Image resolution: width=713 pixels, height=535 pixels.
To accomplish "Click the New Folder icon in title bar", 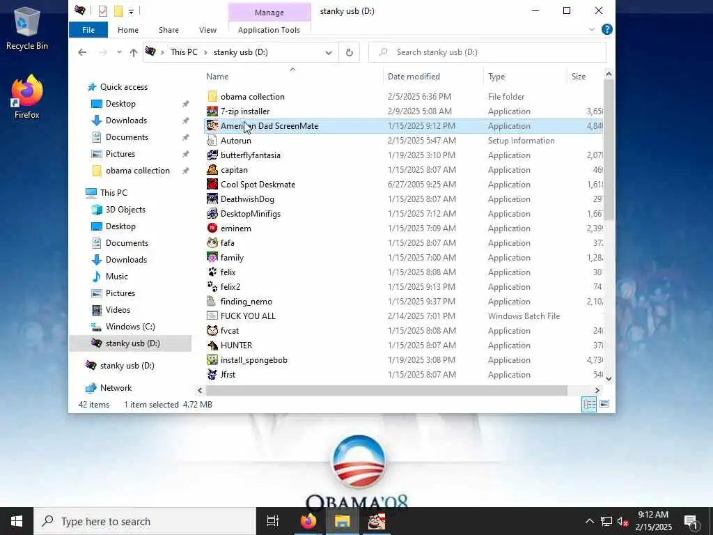I will pyautogui.click(x=118, y=11).
